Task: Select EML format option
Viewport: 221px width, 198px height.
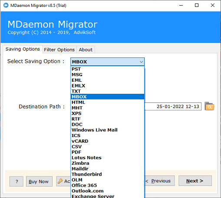Action: coord(107,80)
